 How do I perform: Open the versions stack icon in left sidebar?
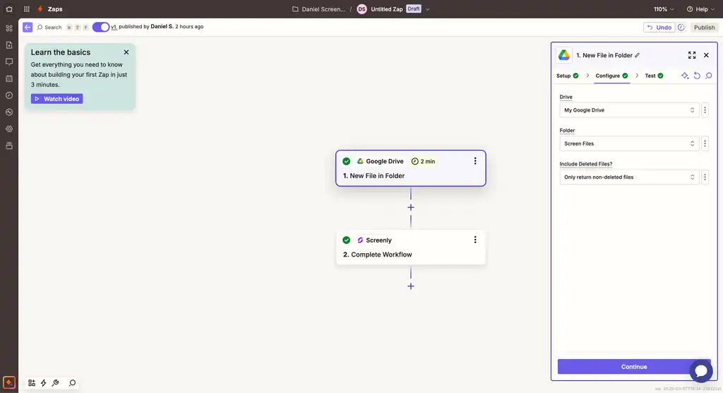8,146
